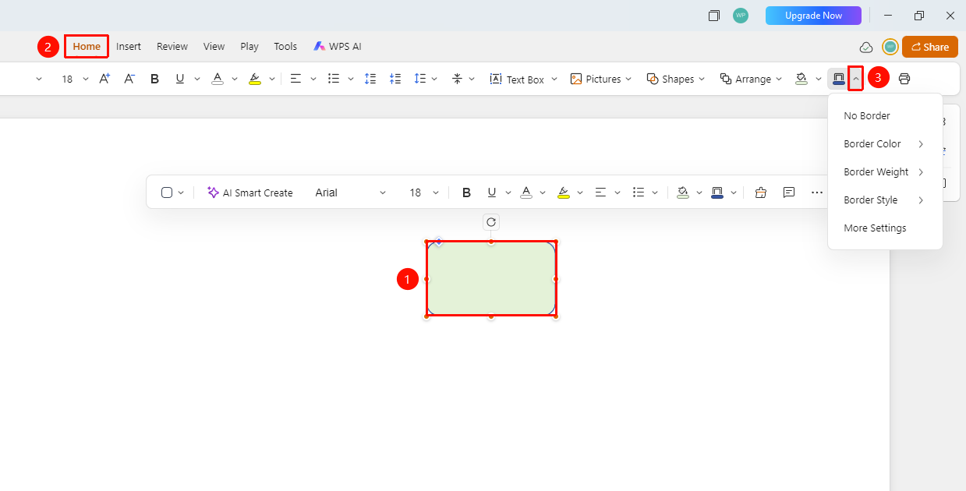
Task: Select the green rounded rectangle shape
Action: 491,279
